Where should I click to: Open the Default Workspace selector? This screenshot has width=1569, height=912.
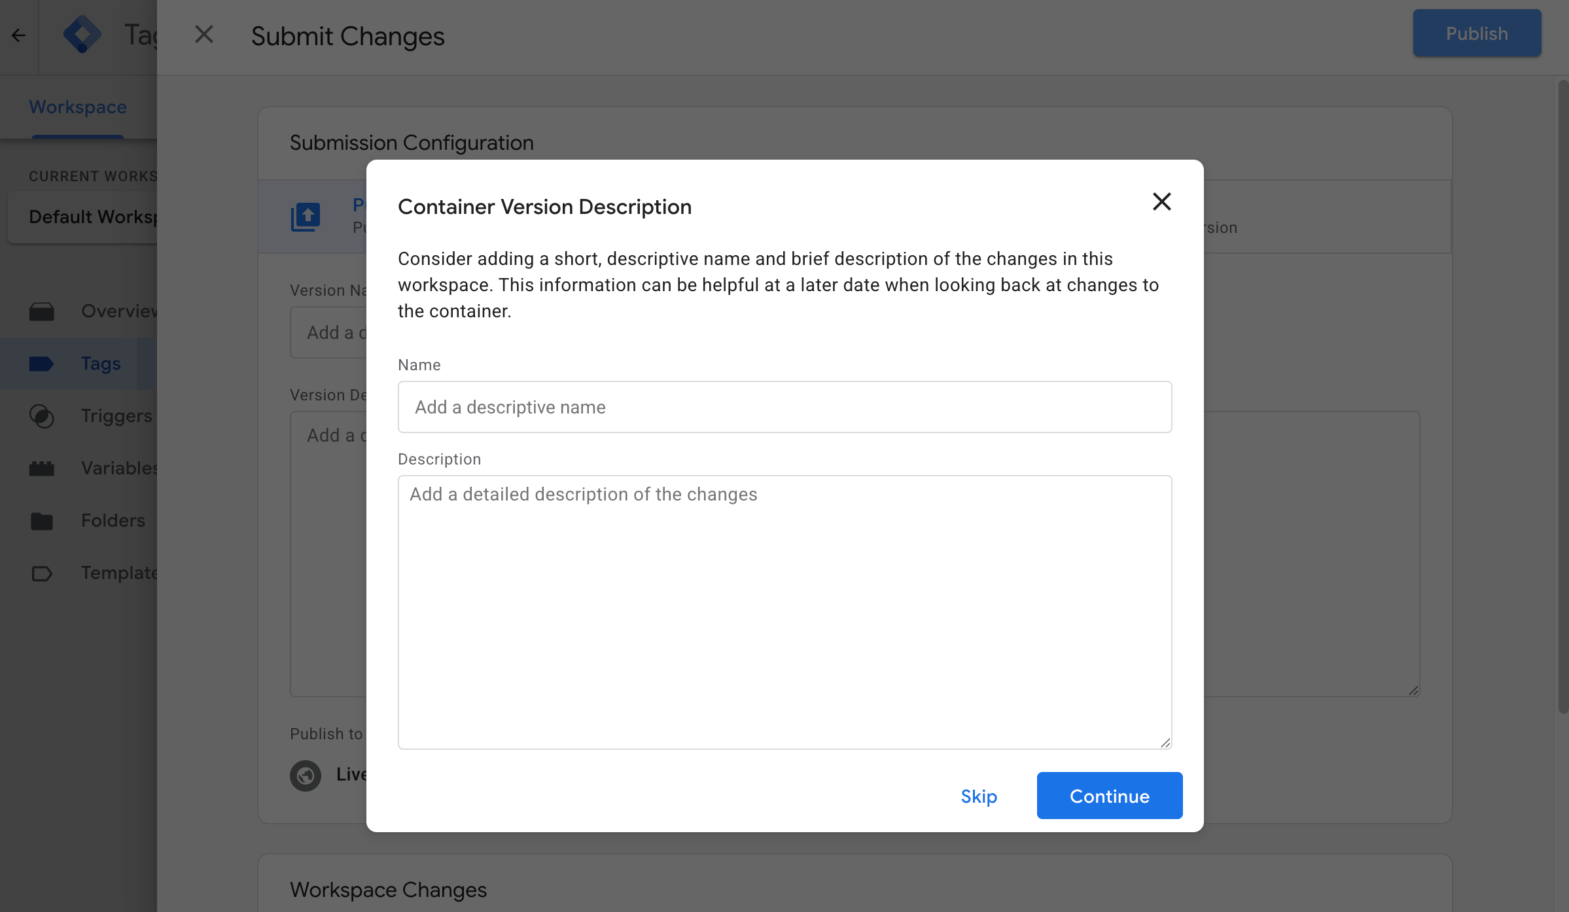[85, 217]
